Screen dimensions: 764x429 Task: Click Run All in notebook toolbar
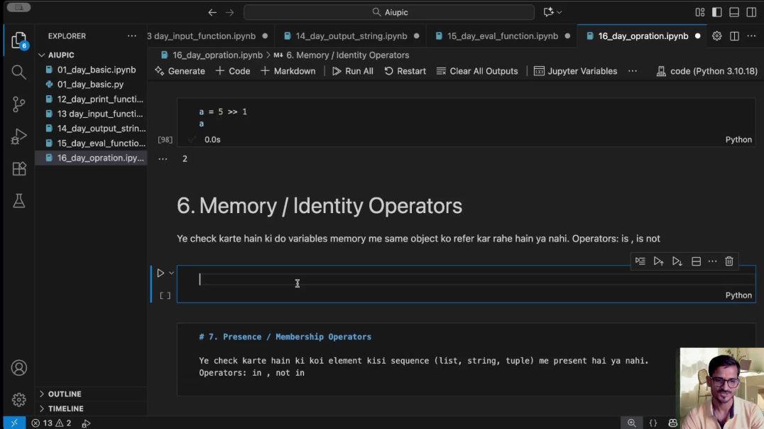click(x=352, y=71)
